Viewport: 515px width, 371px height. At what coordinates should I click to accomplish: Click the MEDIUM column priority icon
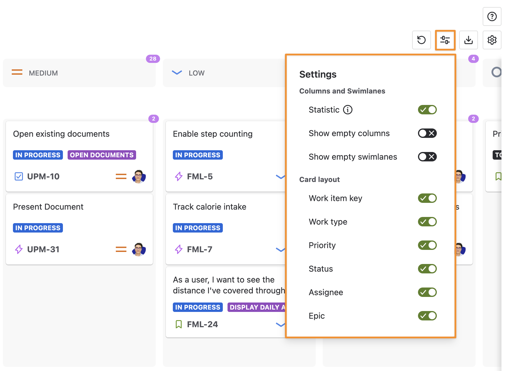point(17,72)
